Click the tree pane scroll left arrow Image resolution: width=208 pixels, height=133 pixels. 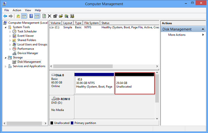(x=5, y=123)
